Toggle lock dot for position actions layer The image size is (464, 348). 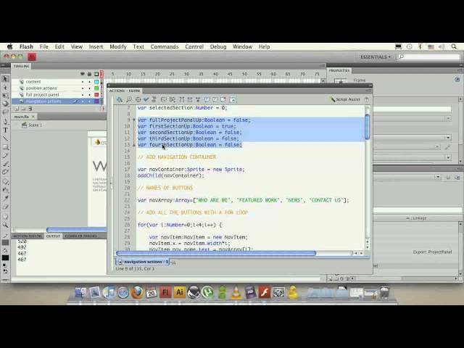point(89,88)
